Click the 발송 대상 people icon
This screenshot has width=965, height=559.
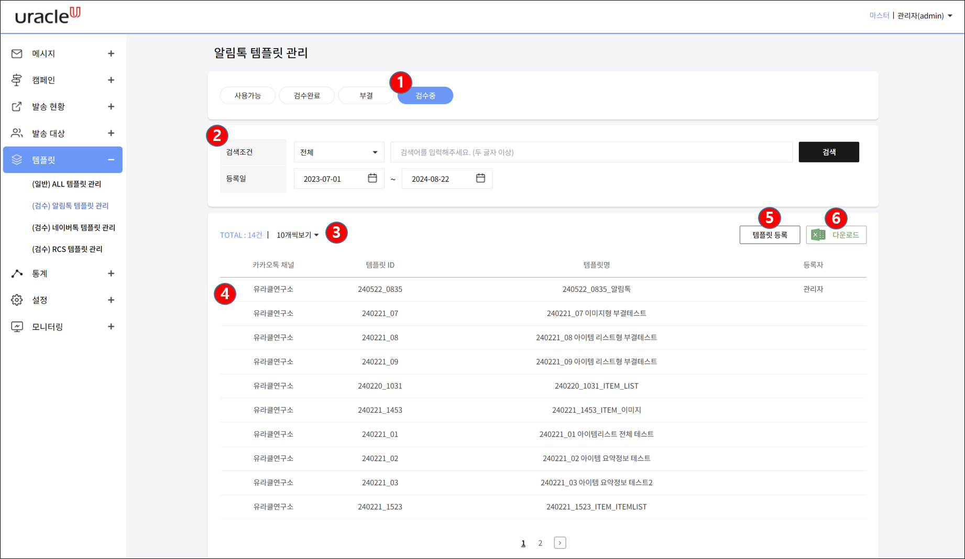[x=17, y=133]
